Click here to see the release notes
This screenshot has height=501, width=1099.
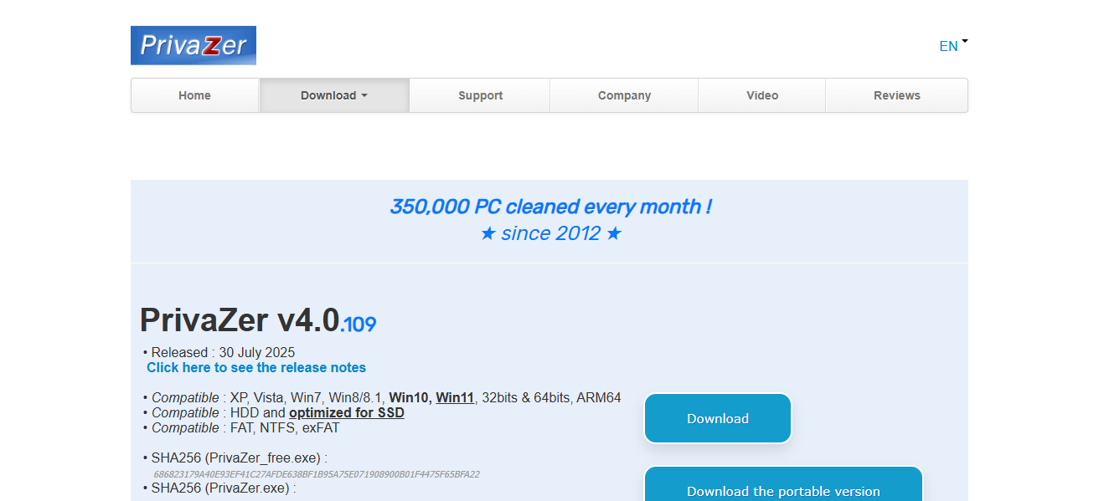pos(256,368)
